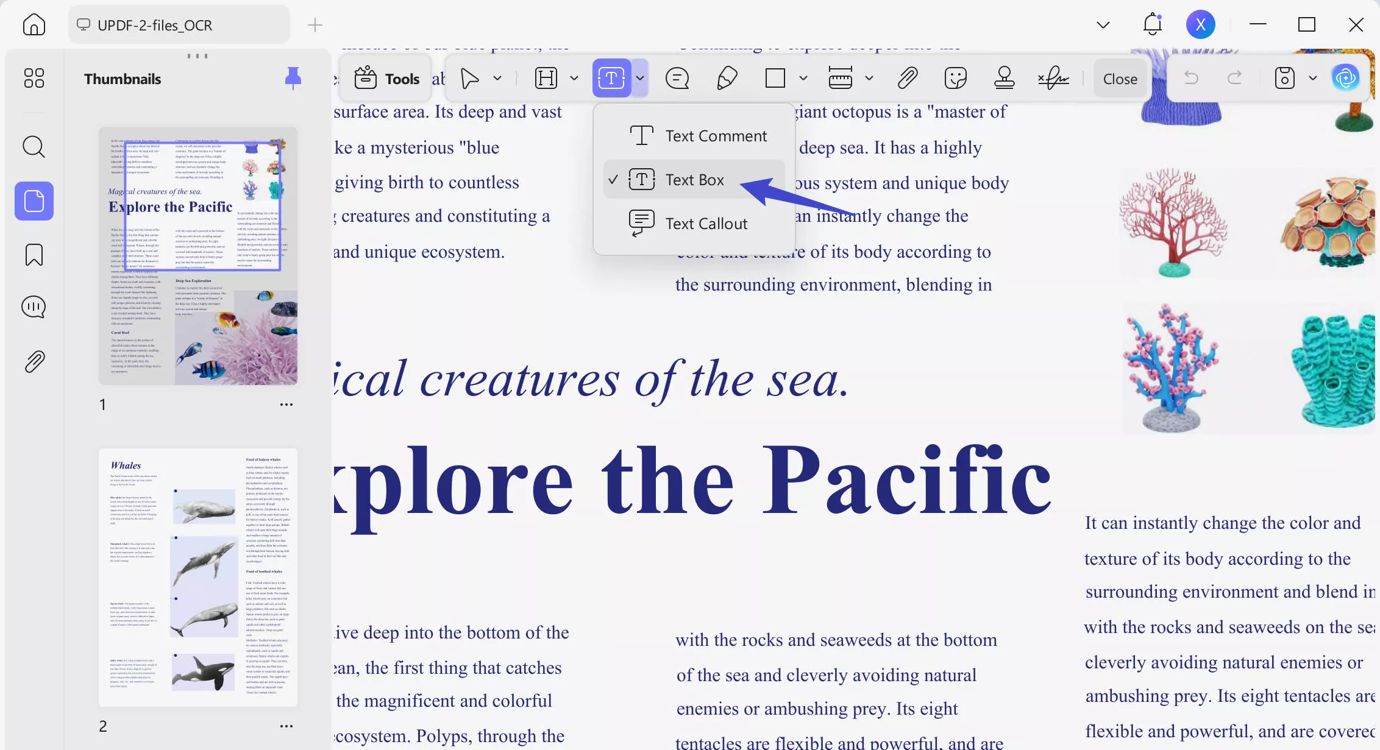The width and height of the screenshot is (1380, 750).
Task: Open the sticky note comment tool
Action: (677, 79)
